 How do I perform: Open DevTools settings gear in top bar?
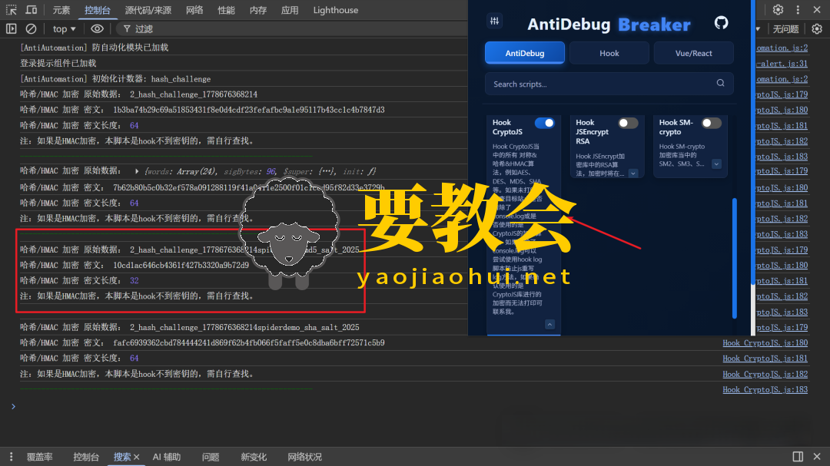(x=778, y=10)
